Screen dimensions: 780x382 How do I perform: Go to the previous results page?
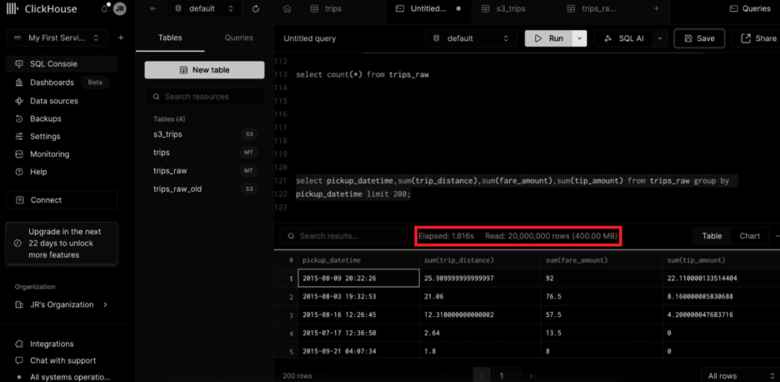coord(482,375)
